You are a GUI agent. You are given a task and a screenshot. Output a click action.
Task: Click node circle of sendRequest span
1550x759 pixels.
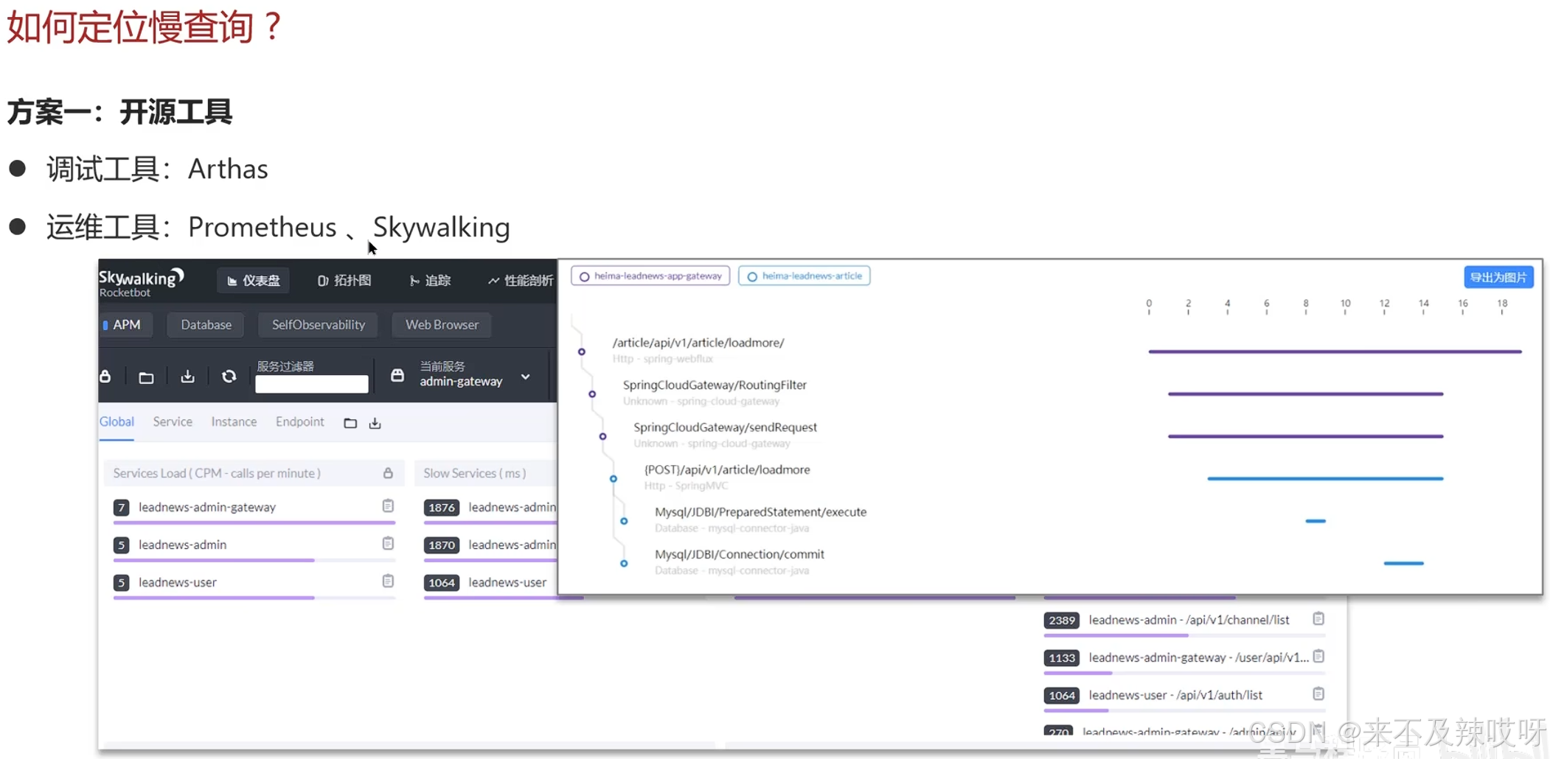coord(602,436)
